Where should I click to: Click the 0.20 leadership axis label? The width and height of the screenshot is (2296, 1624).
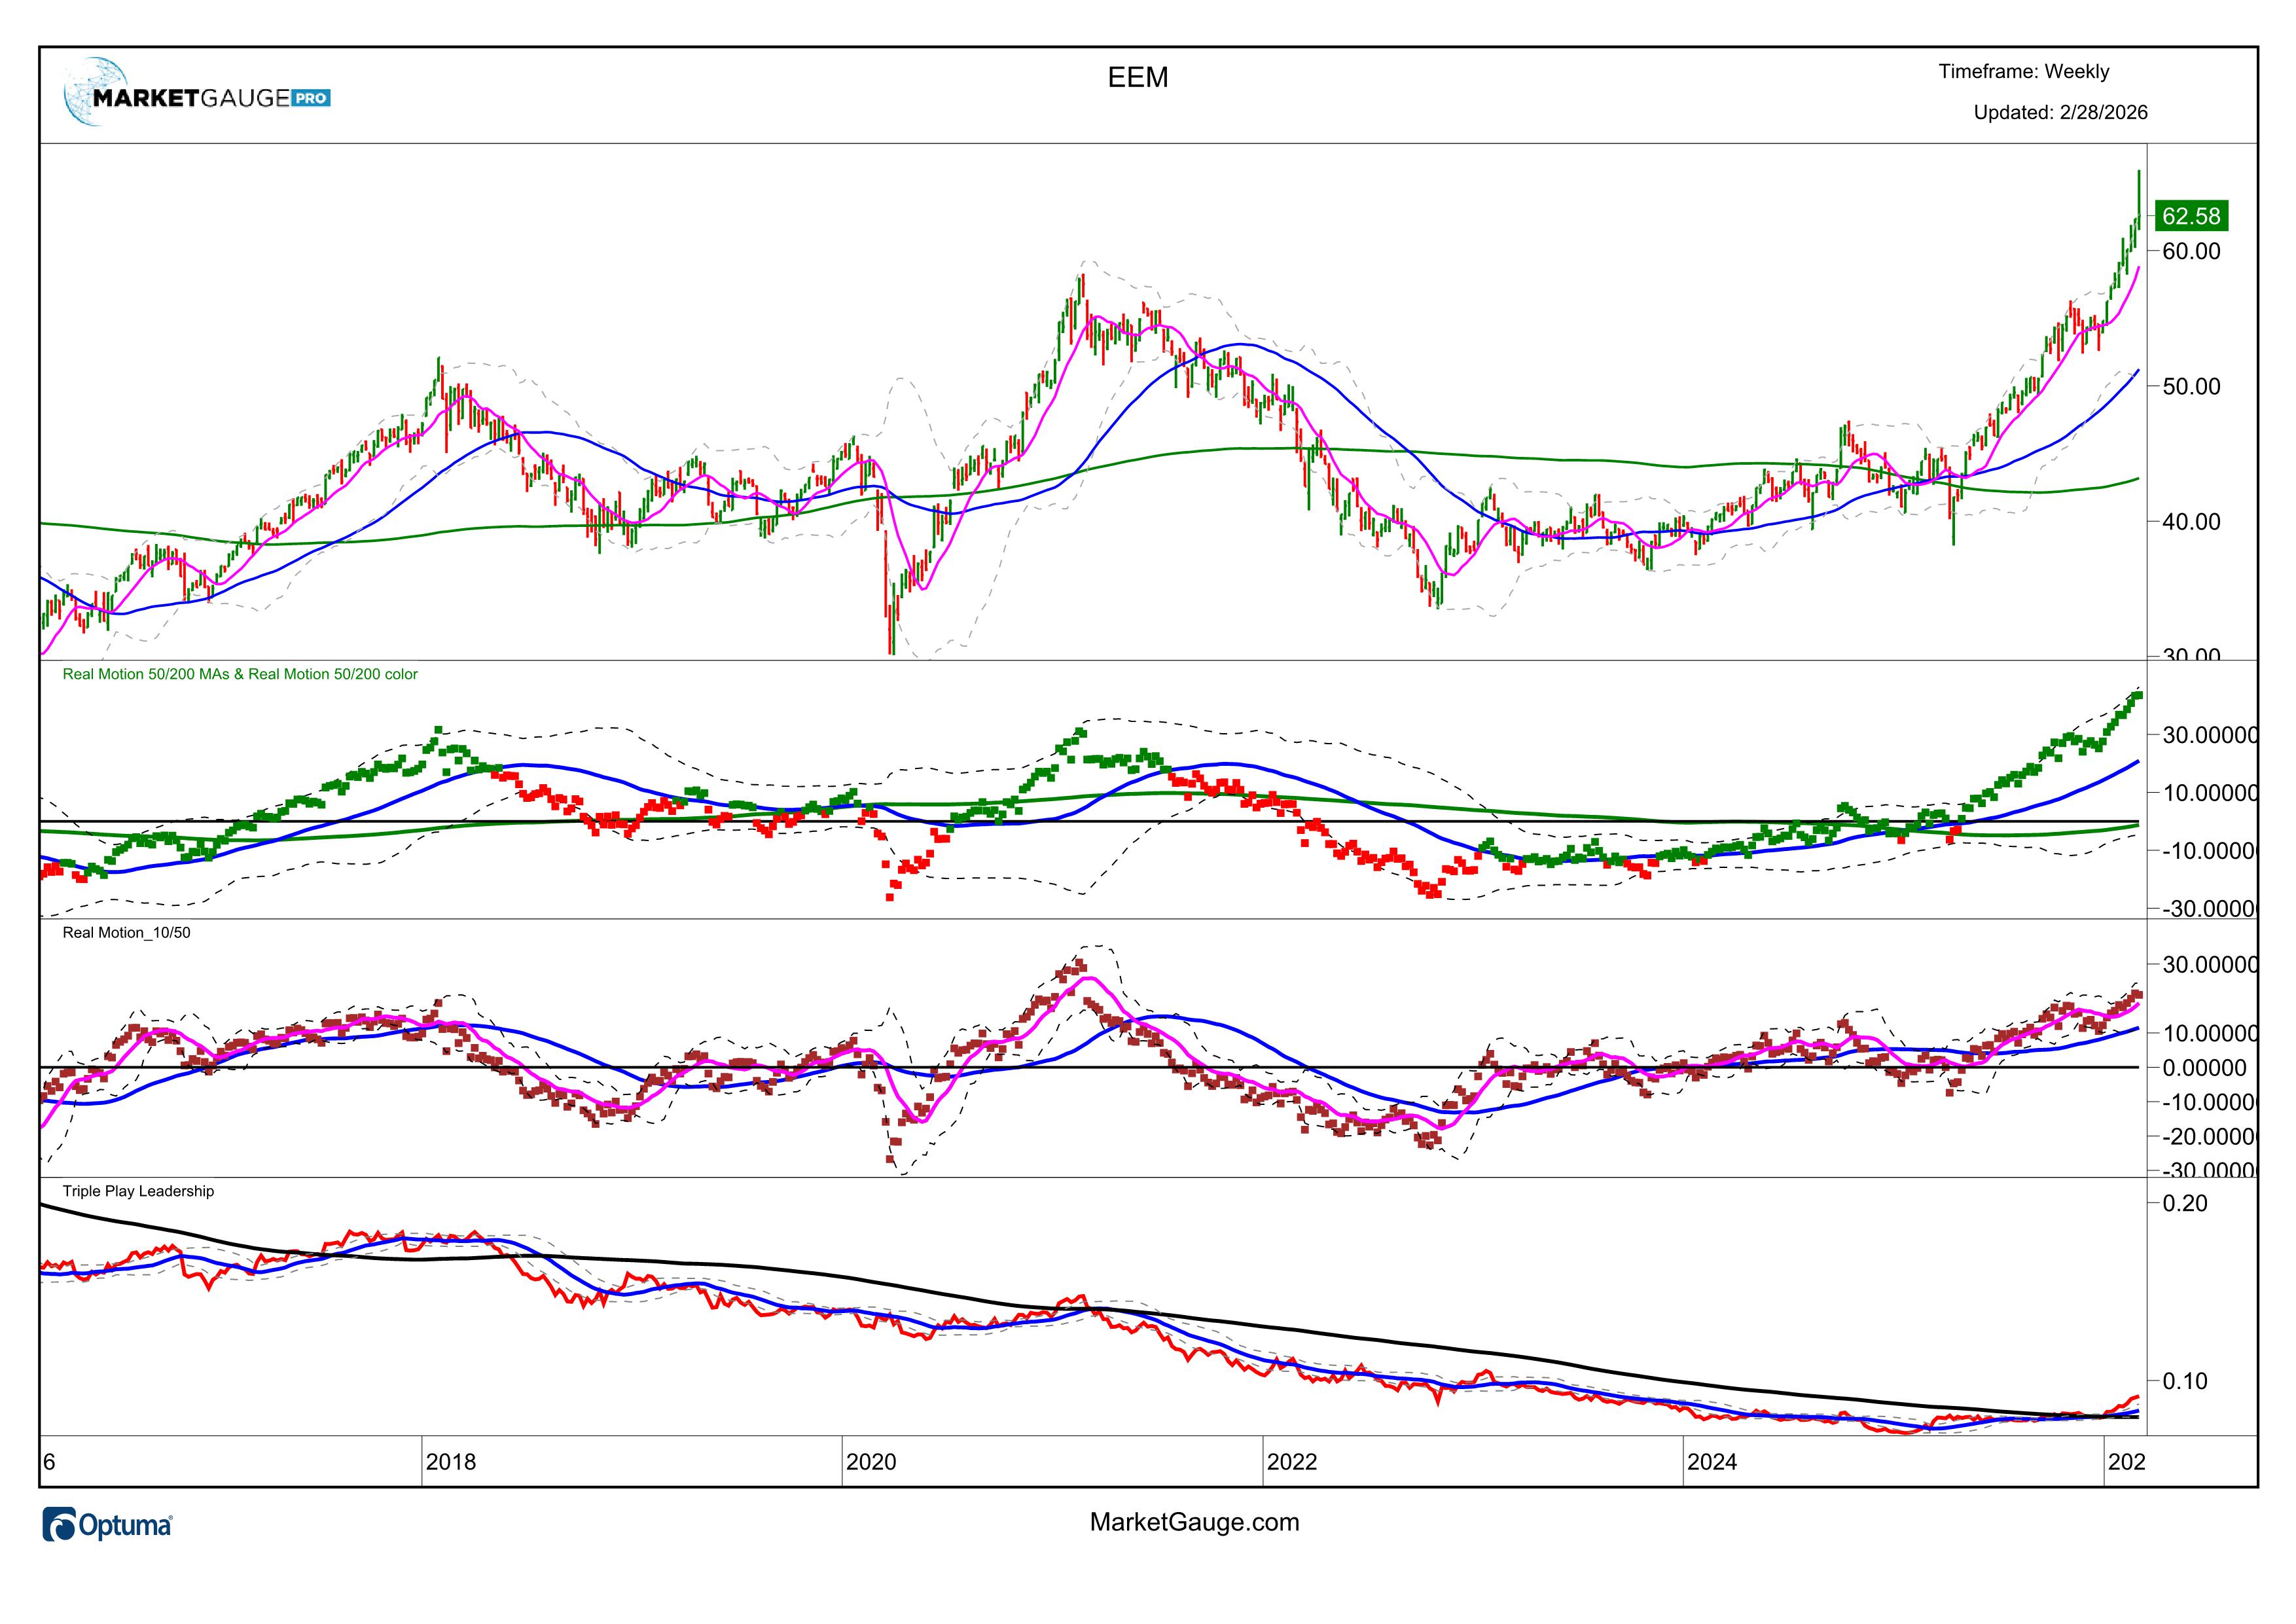click(x=2184, y=1203)
